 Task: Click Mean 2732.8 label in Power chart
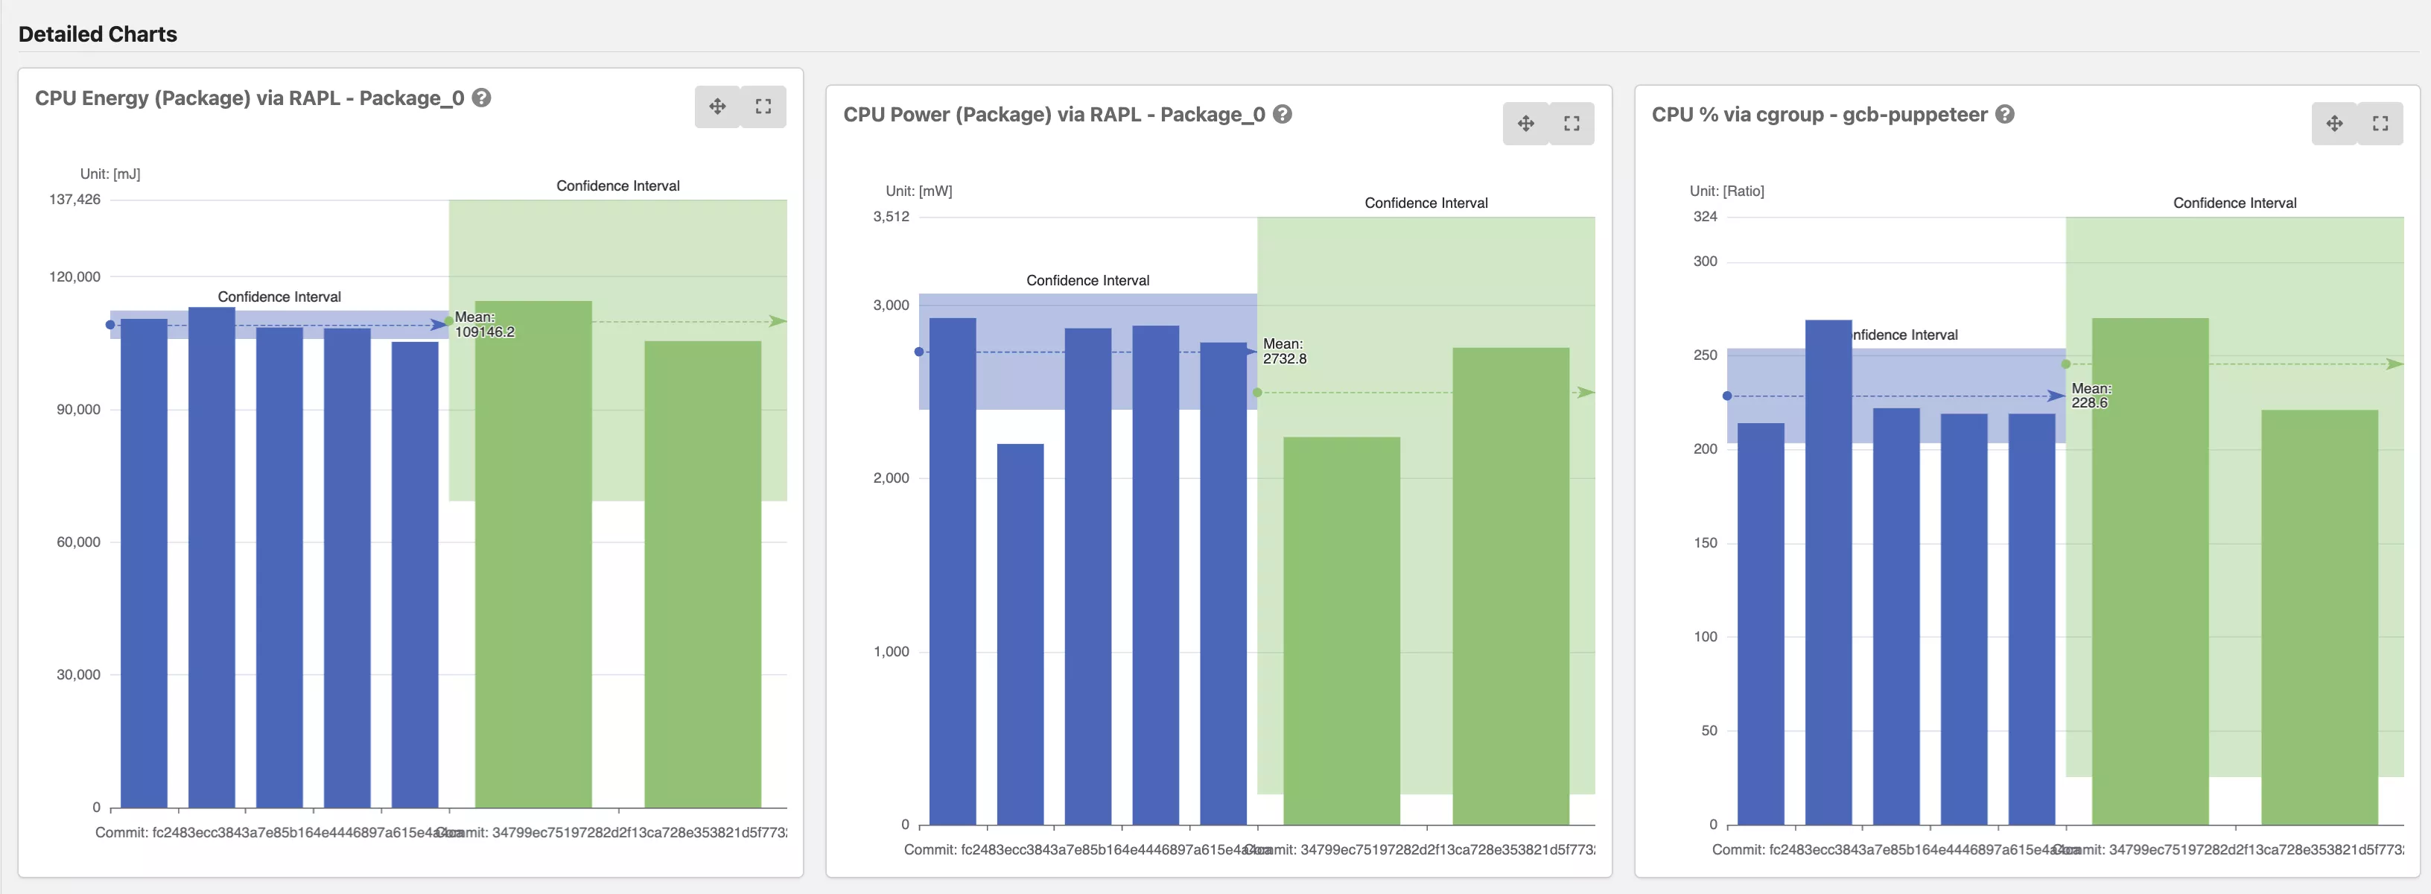(x=1284, y=351)
